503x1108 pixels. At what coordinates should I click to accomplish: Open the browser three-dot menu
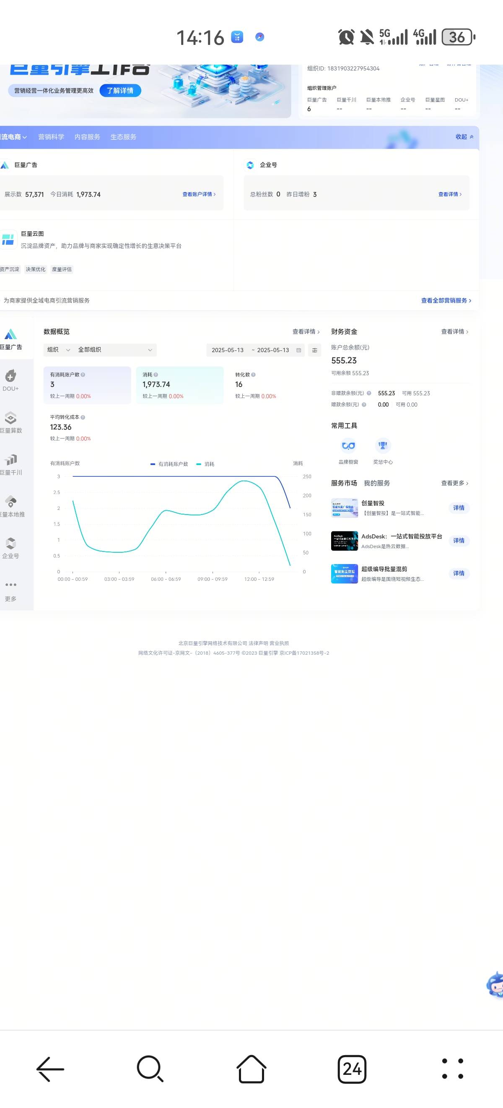[452, 1069]
